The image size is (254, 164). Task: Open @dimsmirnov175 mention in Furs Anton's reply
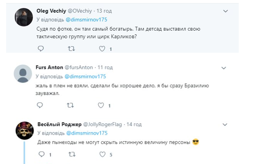pyautogui.click(x=85, y=76)
